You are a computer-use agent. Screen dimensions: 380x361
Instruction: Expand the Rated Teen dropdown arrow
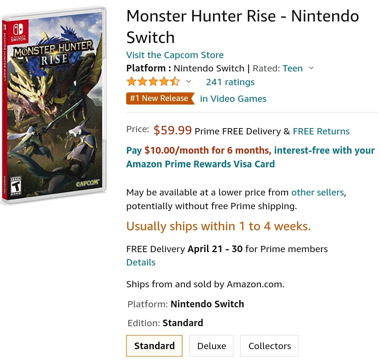pyautogui.click(x=311, y=68)
